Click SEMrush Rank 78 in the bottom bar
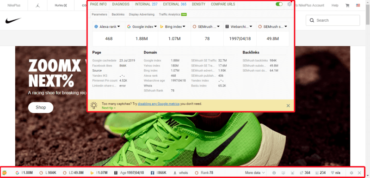This screenshot has width=370, height=178. pyautogui.click(x=204, y=173)
